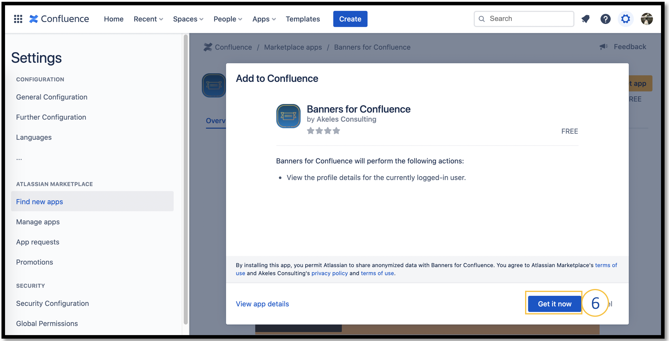Viewport: 669px width, 341px height.
Task: Expand the People dropdown menu
Action: [x=228, y=19]
